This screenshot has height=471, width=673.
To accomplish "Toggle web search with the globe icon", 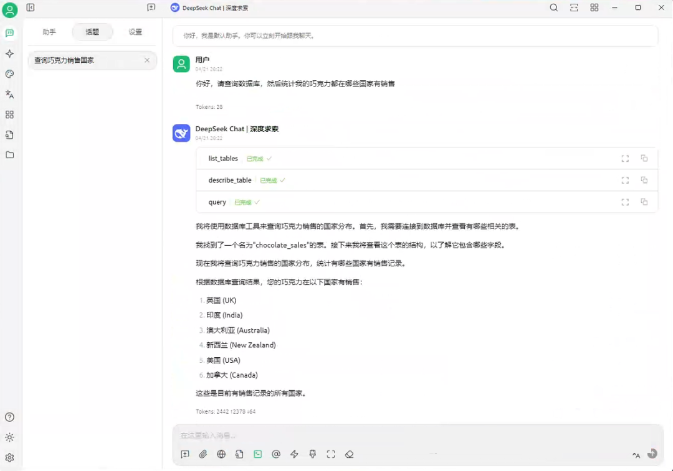I will click(x=221, y=454).
